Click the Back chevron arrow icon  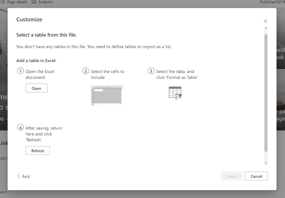point(19,176)
